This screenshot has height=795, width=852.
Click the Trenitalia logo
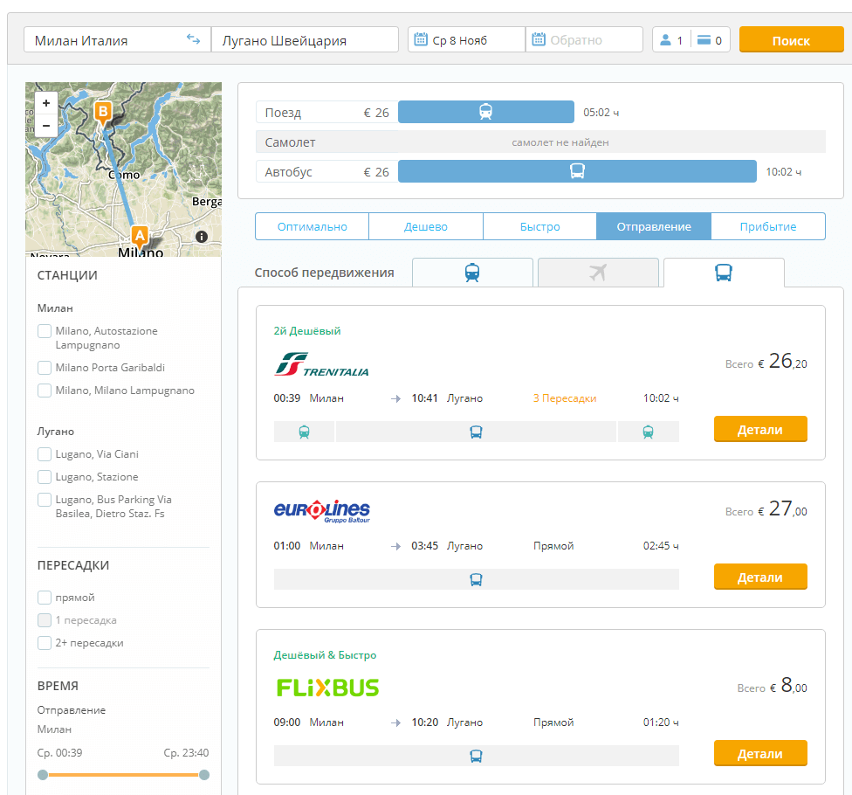coord(321,364)
